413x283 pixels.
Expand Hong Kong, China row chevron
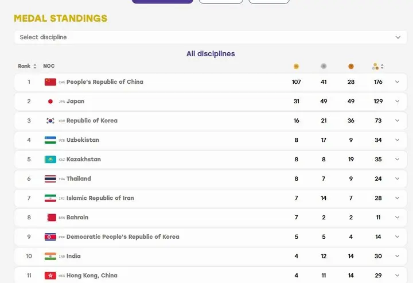point(397,276)
